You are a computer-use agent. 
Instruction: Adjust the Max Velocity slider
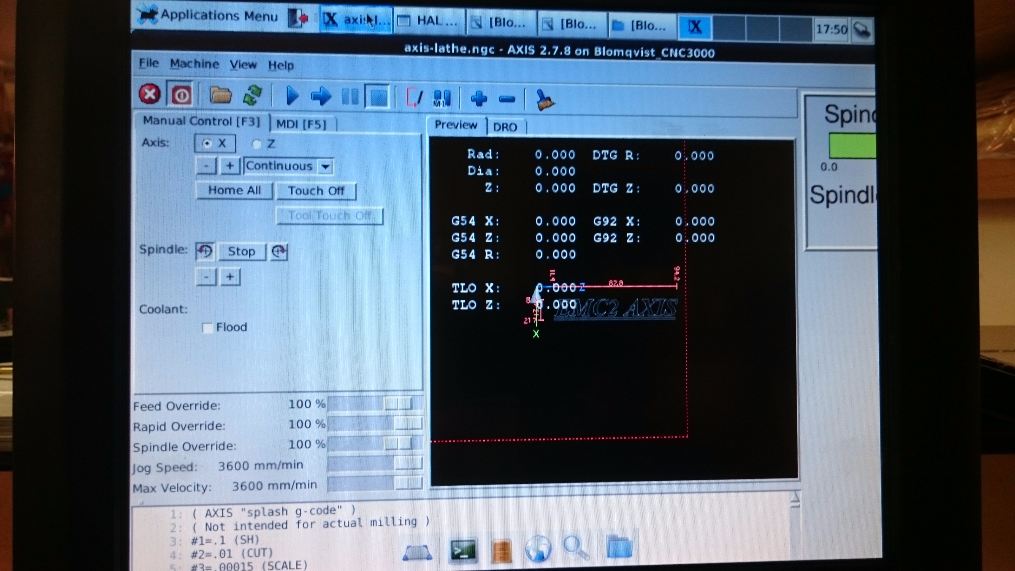(375, 483)
